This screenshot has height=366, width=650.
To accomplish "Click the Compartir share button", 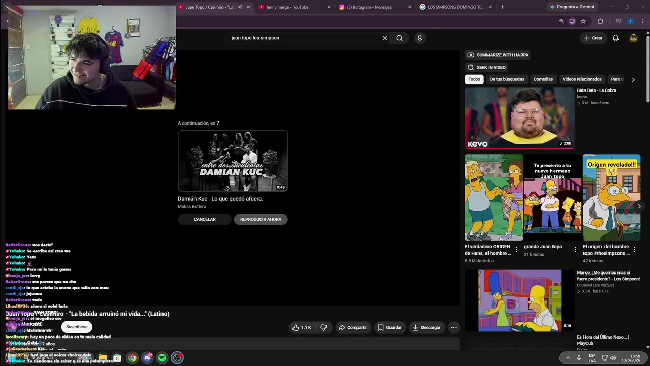I will (x=353, y=328).
